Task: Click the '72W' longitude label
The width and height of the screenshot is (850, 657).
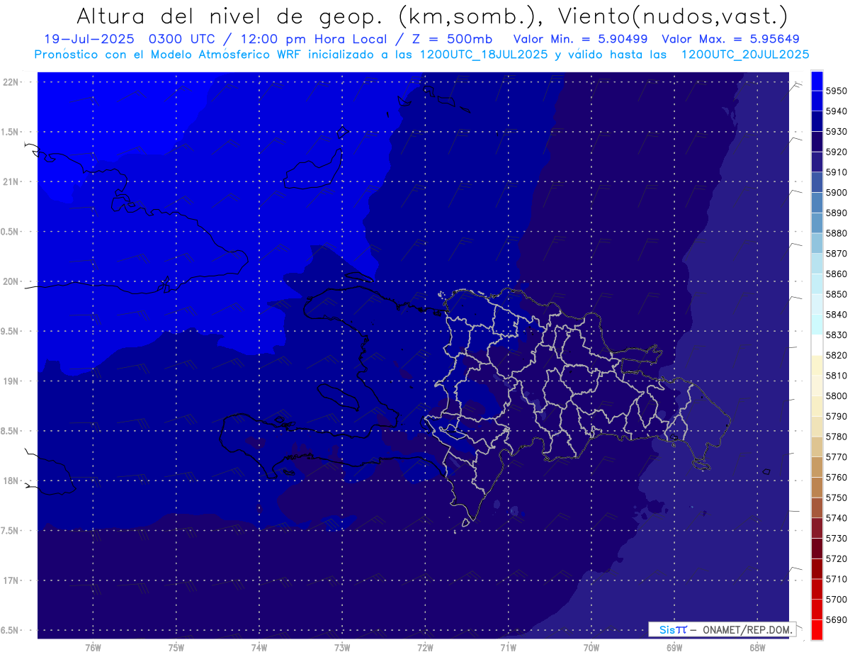Action: click(425, 648)
